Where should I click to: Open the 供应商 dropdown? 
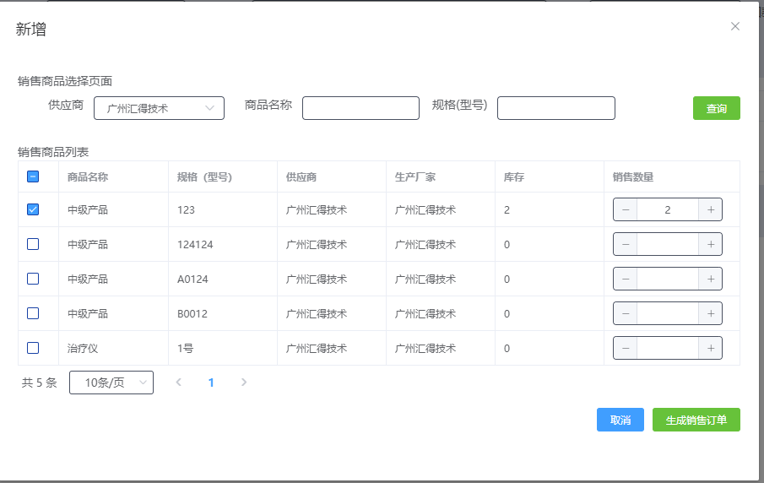click(x=159, y=108)
